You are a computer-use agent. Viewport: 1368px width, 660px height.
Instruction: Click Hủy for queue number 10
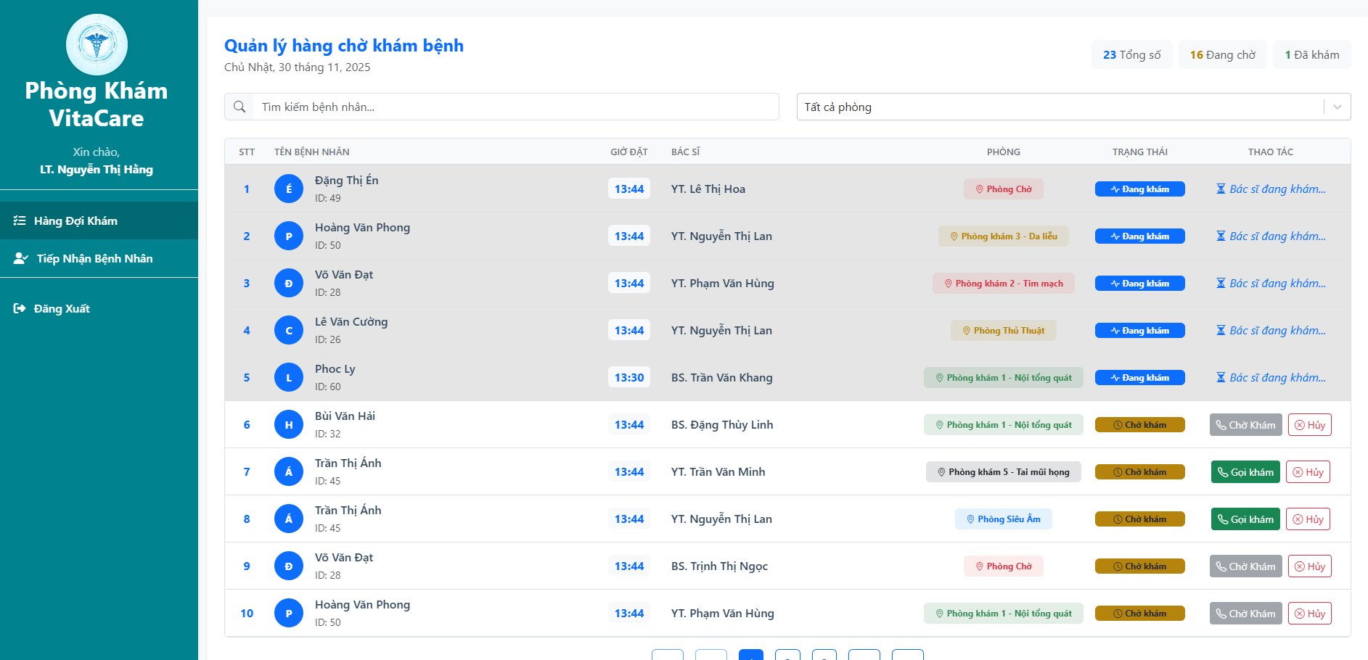coord(1309,614)
